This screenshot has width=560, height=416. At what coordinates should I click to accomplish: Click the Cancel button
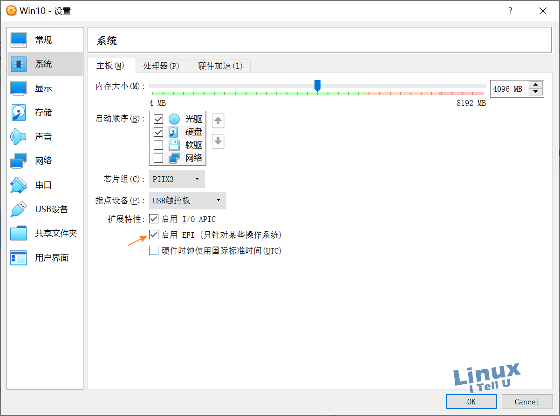[x=527, y=402]
